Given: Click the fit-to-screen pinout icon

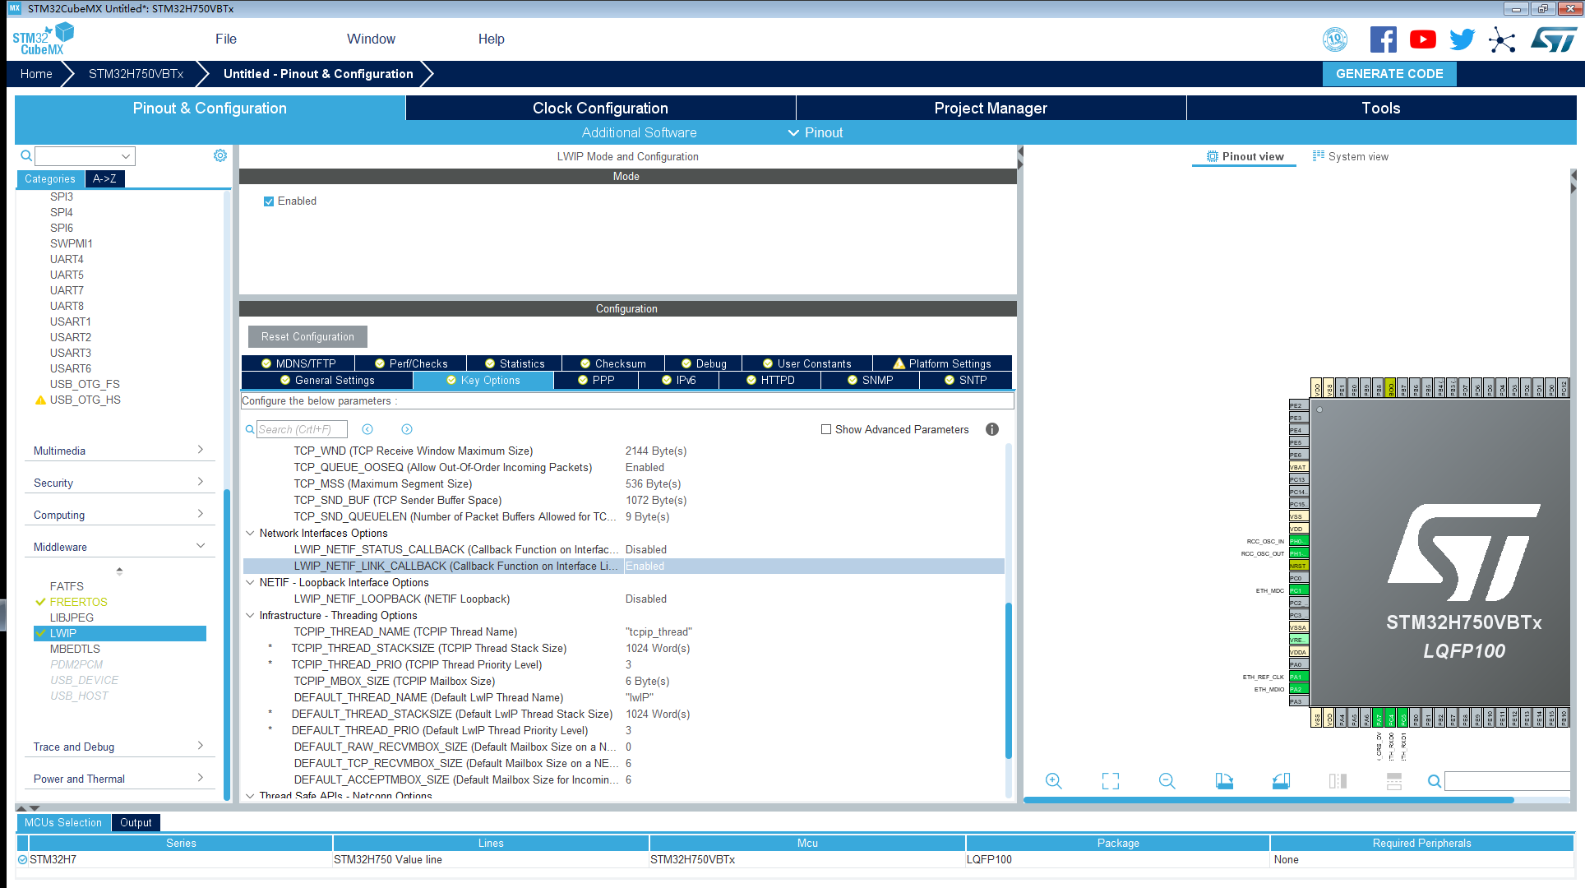Looking at the screenshot, I should pyautogui.click(x=1110, y=781).
